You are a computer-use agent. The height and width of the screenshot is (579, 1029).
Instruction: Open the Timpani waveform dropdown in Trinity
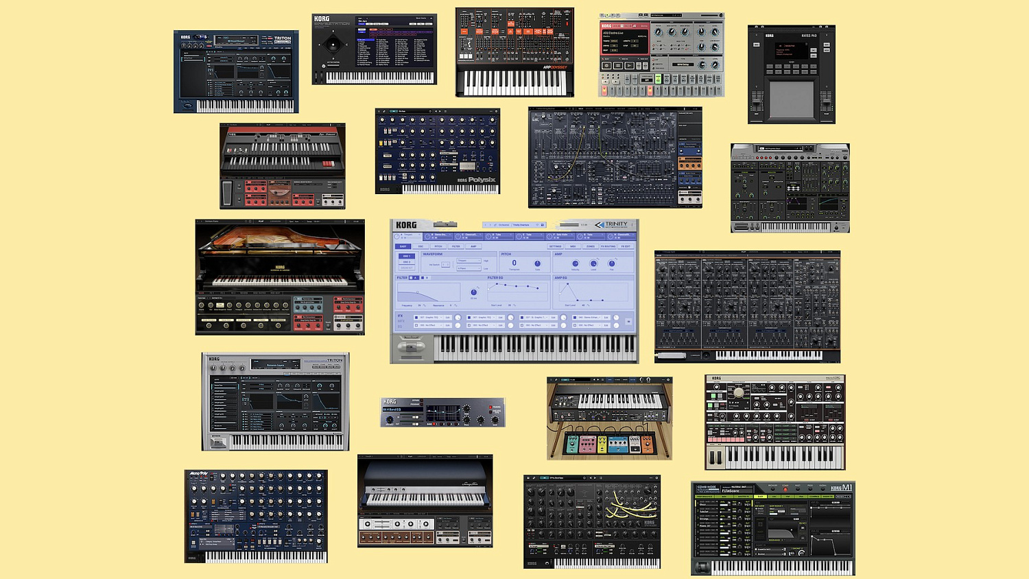[469, 261]
